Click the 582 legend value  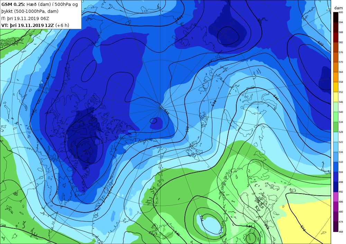341,42
